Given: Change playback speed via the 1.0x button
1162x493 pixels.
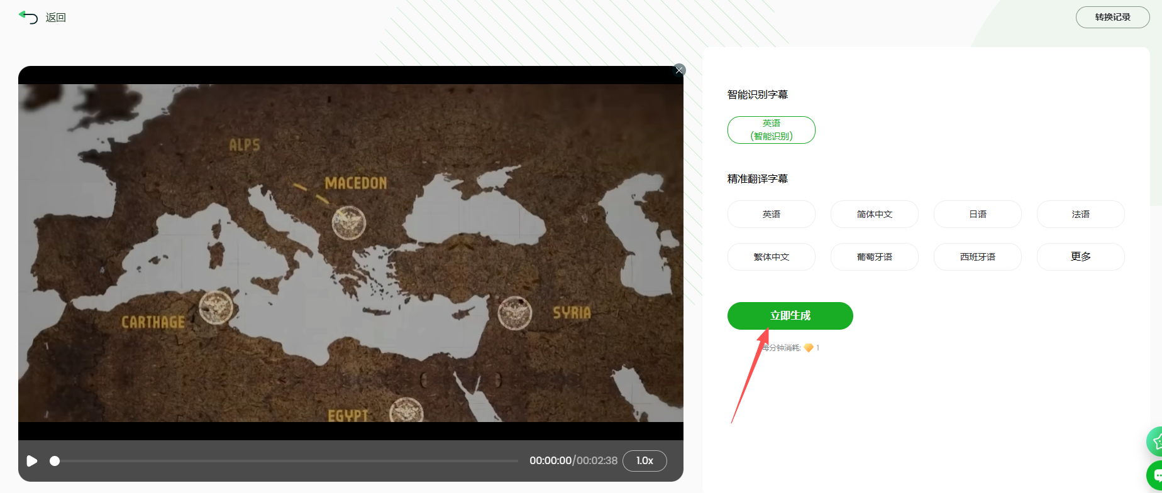Looking at the screenshot, I should click(x=645, y=460).
